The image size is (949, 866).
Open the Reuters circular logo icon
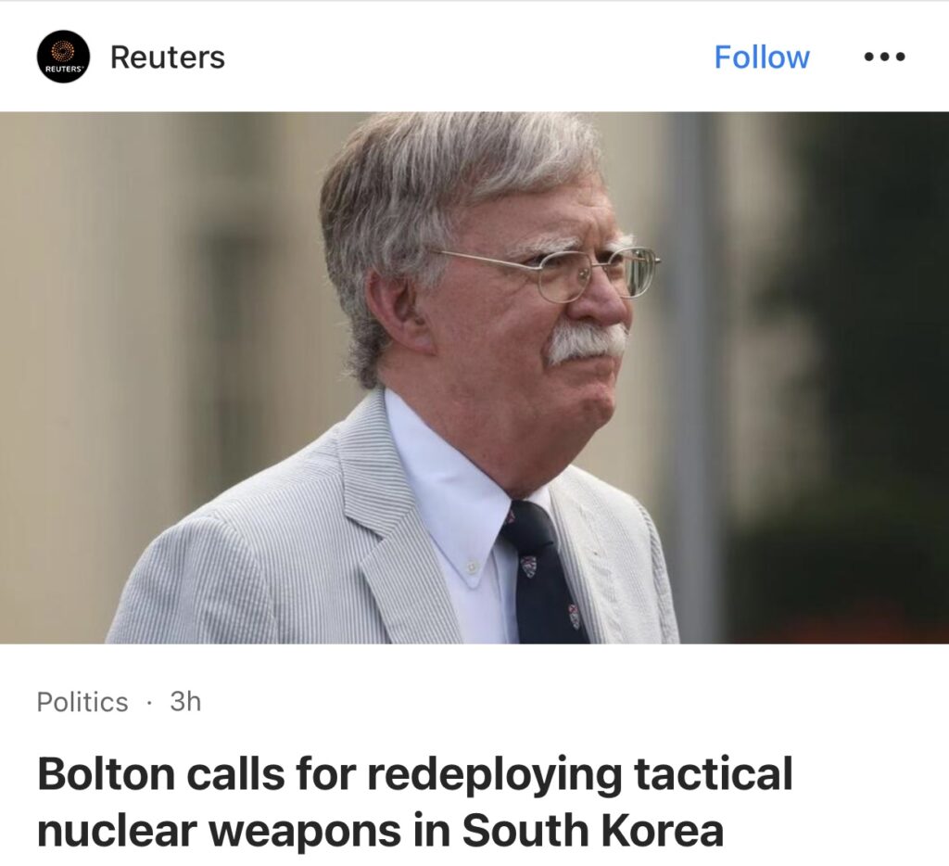(x=64, y=57)
